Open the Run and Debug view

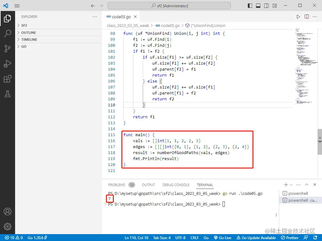click(8, 64)
